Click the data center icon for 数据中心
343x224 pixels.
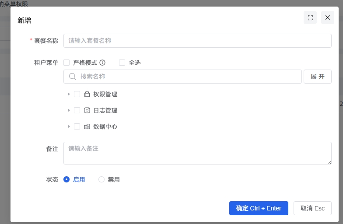pyautogui.click(x=87, y=126)
